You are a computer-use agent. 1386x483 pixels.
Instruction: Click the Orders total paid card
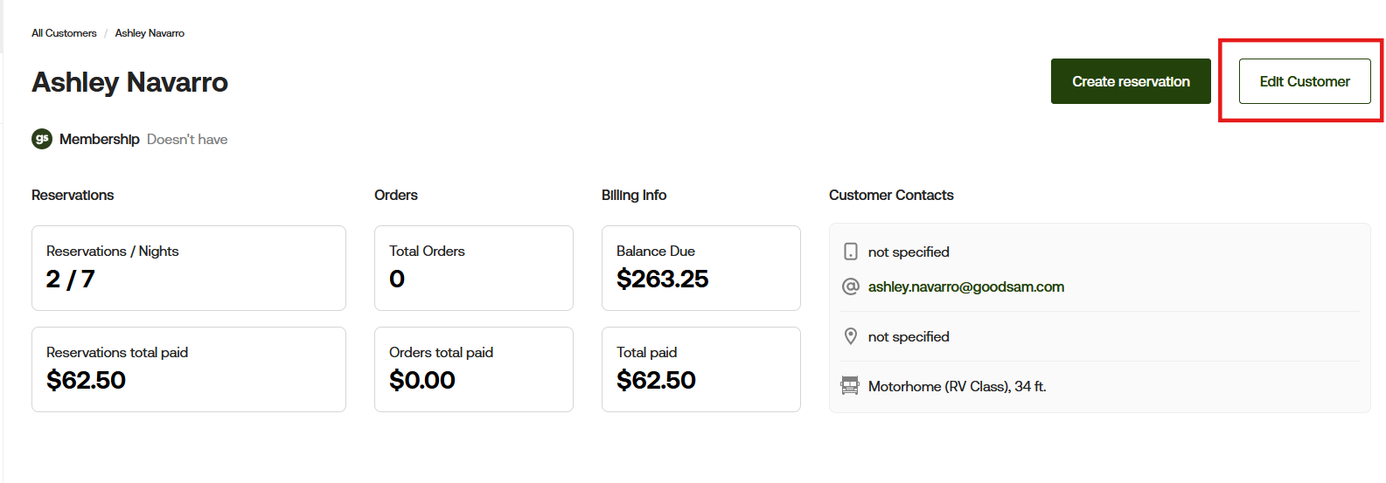[x=473, y=369]
